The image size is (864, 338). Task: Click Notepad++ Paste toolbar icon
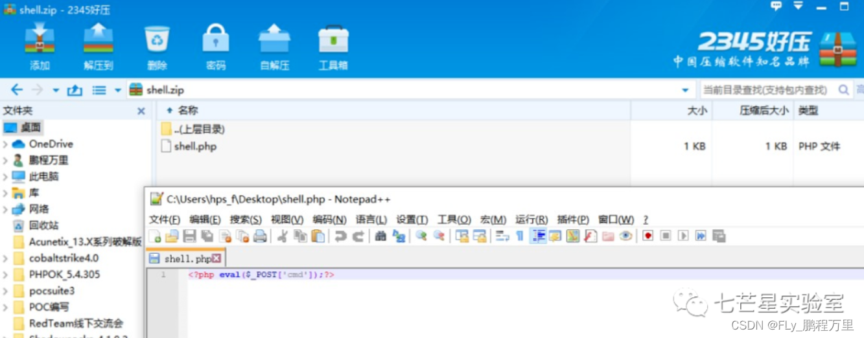coord(318,236)
